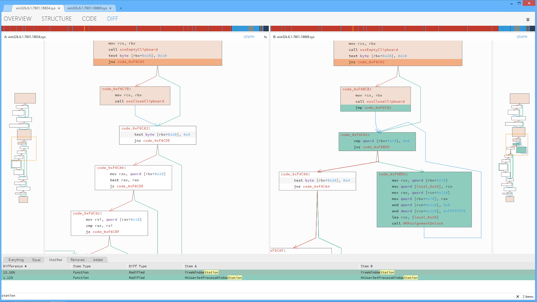This screenshot has width=537, height=302.
Task: Sort results by the Difference column arrow
Action: pyautogui.click(x=25, y=266)
